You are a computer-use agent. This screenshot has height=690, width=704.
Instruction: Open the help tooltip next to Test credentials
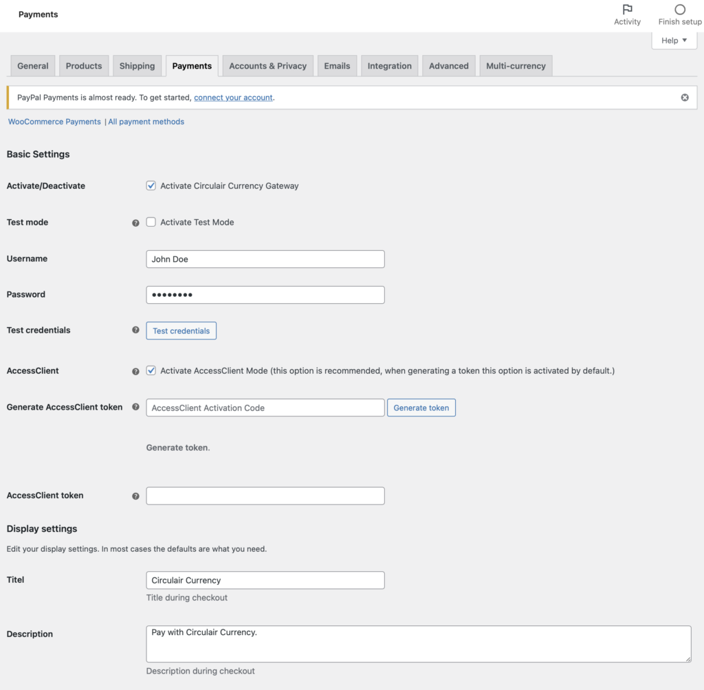[x=135, y=330]
